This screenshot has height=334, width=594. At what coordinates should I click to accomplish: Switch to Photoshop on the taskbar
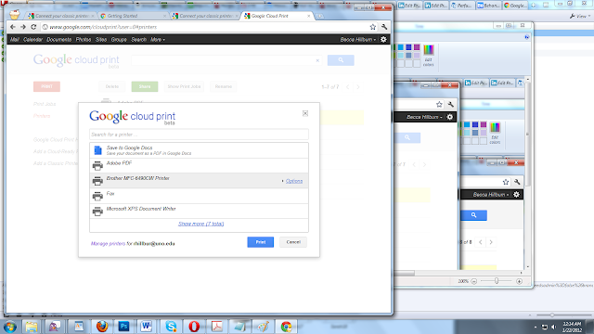tap(123, 327)
